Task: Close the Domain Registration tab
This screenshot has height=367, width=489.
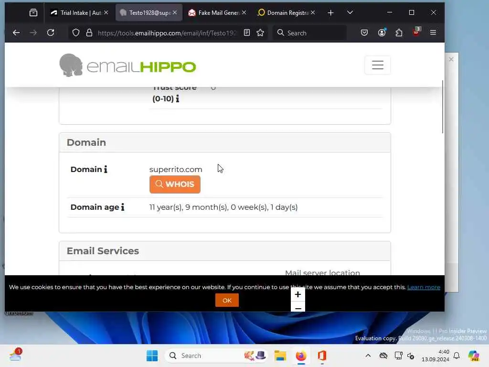Action: 313,12
